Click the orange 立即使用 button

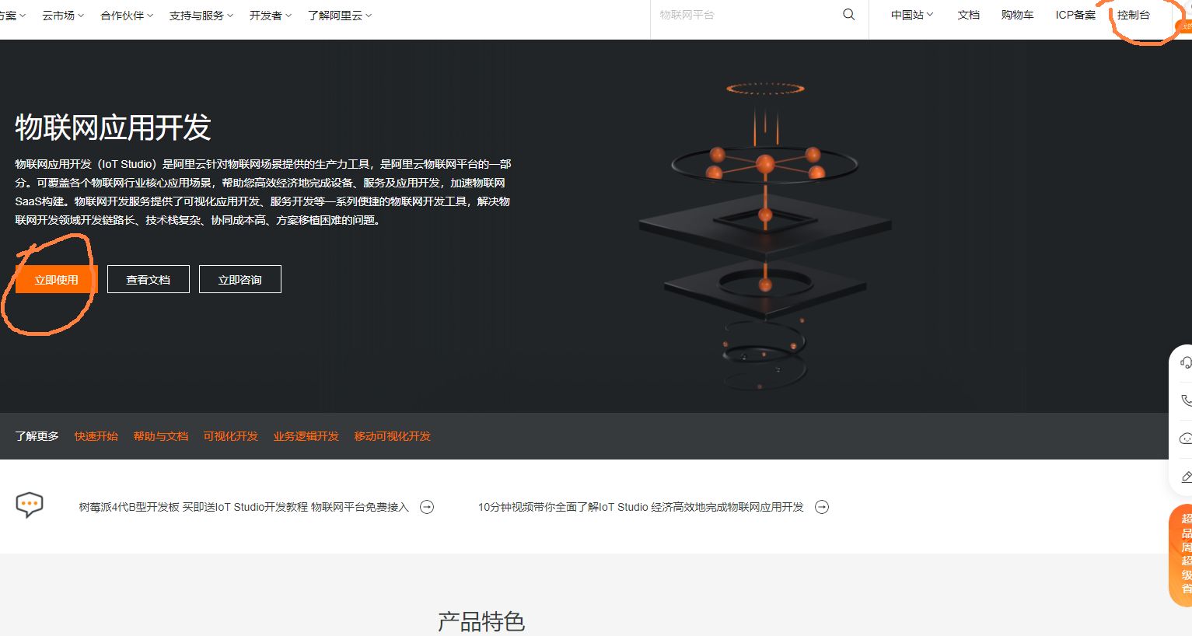(57, 279)
